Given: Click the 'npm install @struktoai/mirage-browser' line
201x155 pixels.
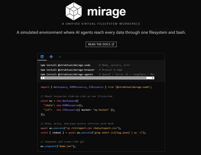Looking at the screenshot, I should pyautogui.click(x=68, y=70).
